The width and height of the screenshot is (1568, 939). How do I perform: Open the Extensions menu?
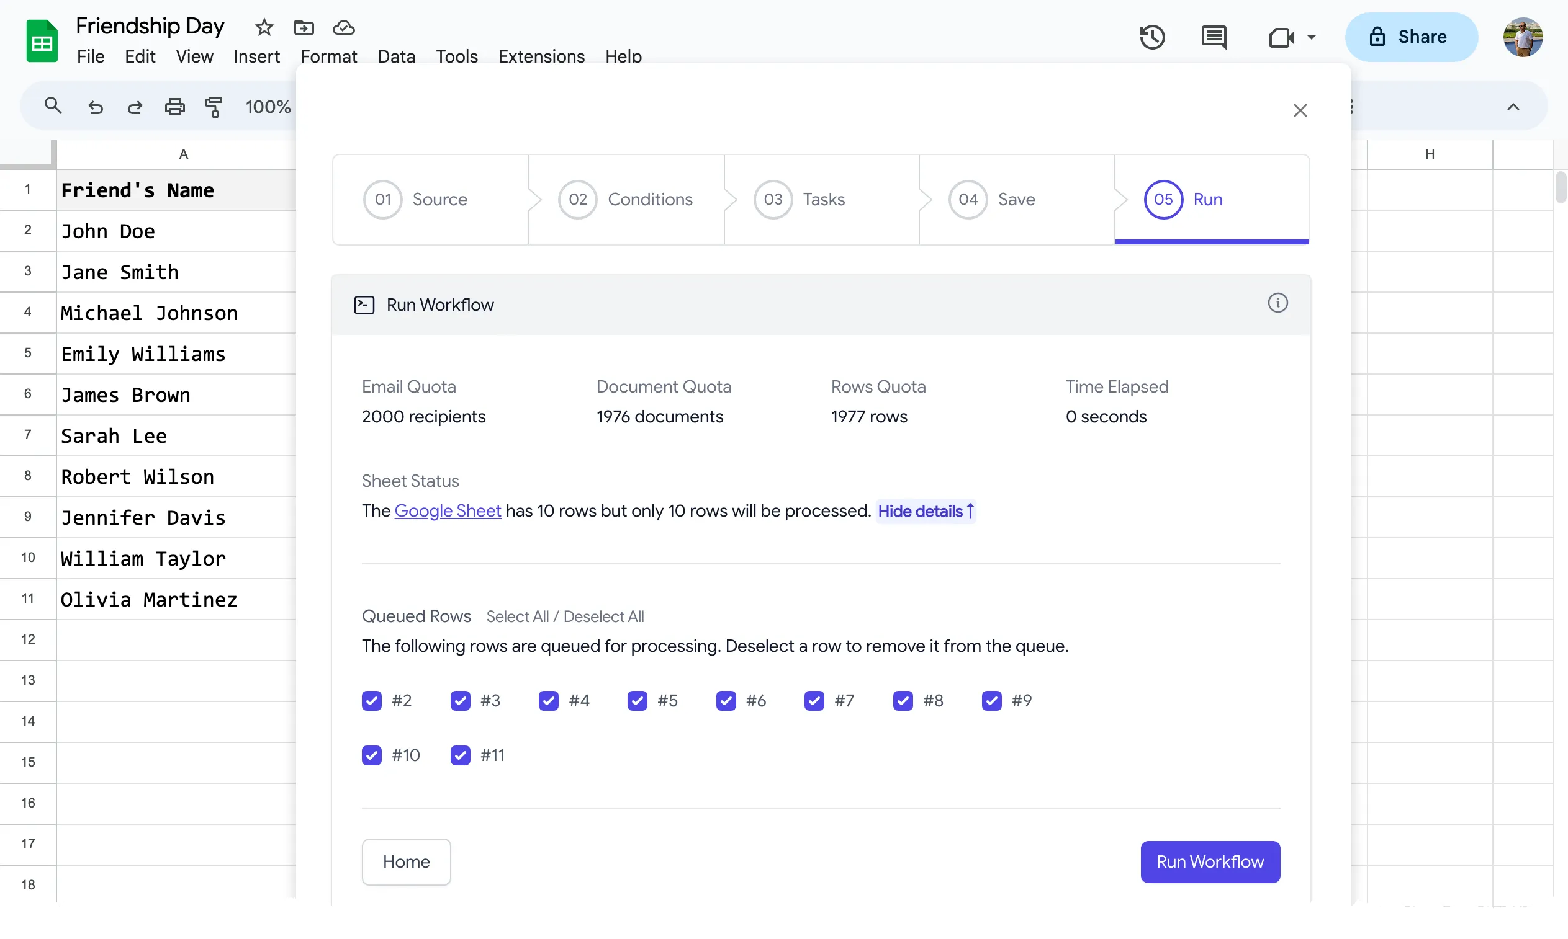pos(541,56)
